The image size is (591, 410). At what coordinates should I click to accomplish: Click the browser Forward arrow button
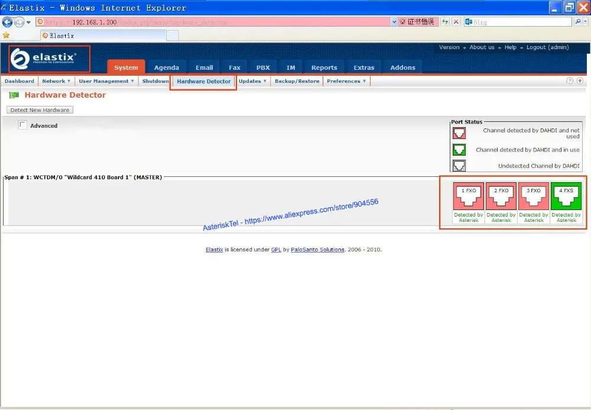pos(19,22)
